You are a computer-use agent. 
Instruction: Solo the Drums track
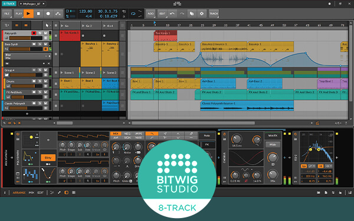[40, 81]
